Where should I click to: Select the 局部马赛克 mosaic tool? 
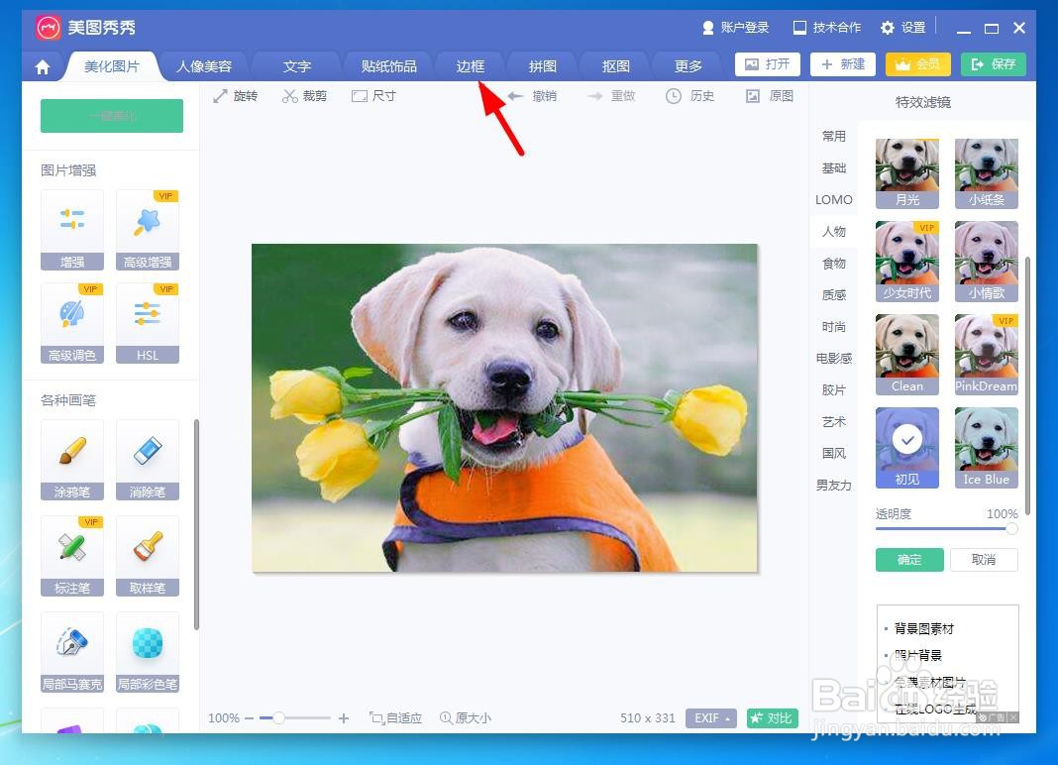click(x=72, y=652)
